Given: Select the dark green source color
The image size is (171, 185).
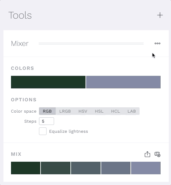Looking at the screenshot, I should click(x=48, y=82).
